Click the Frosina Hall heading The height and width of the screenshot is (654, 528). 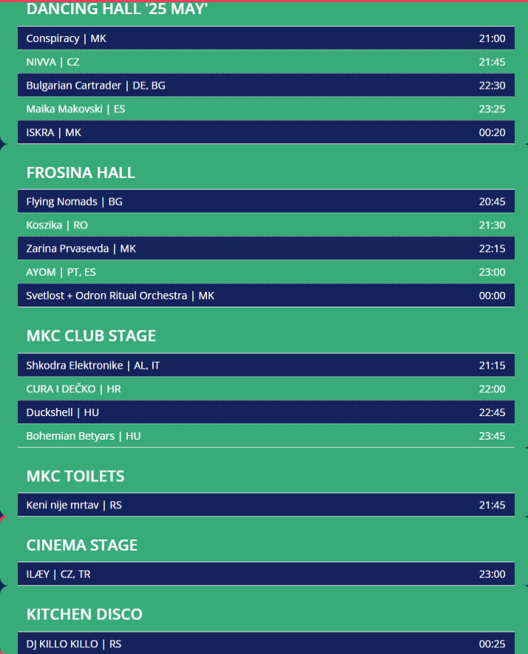81,172
